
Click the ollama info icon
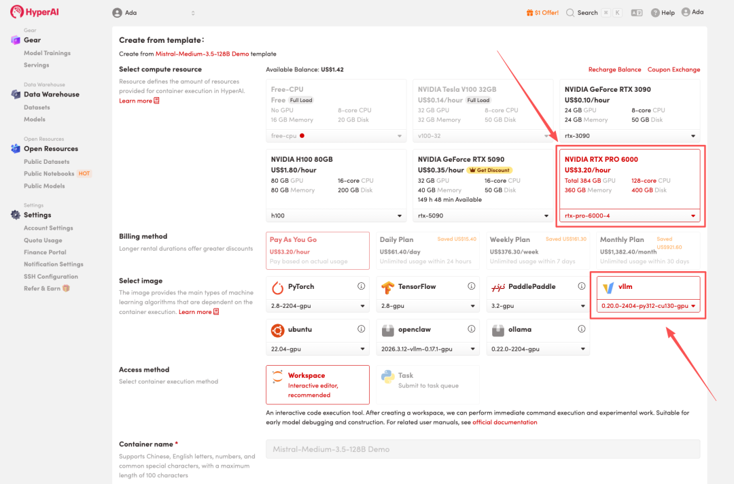coord(581,329)
